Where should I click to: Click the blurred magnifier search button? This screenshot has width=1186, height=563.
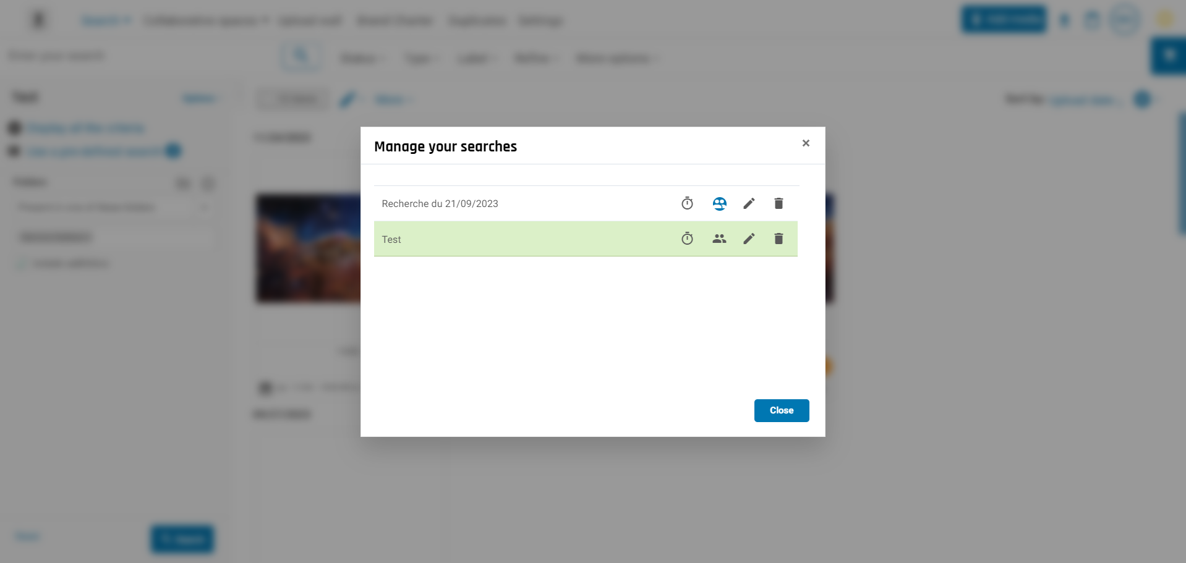[301, 56]
